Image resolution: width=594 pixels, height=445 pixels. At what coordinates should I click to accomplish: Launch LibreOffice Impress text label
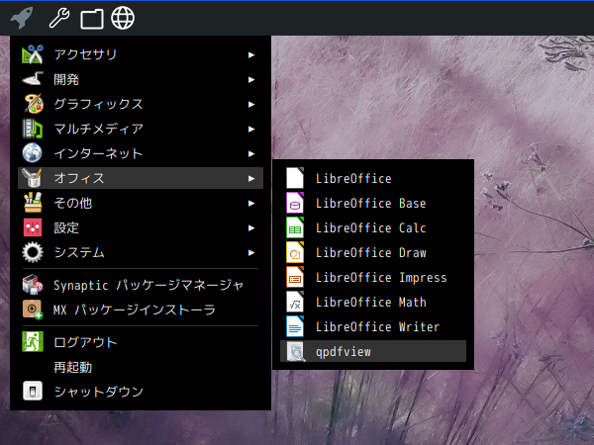click(381, 277)
